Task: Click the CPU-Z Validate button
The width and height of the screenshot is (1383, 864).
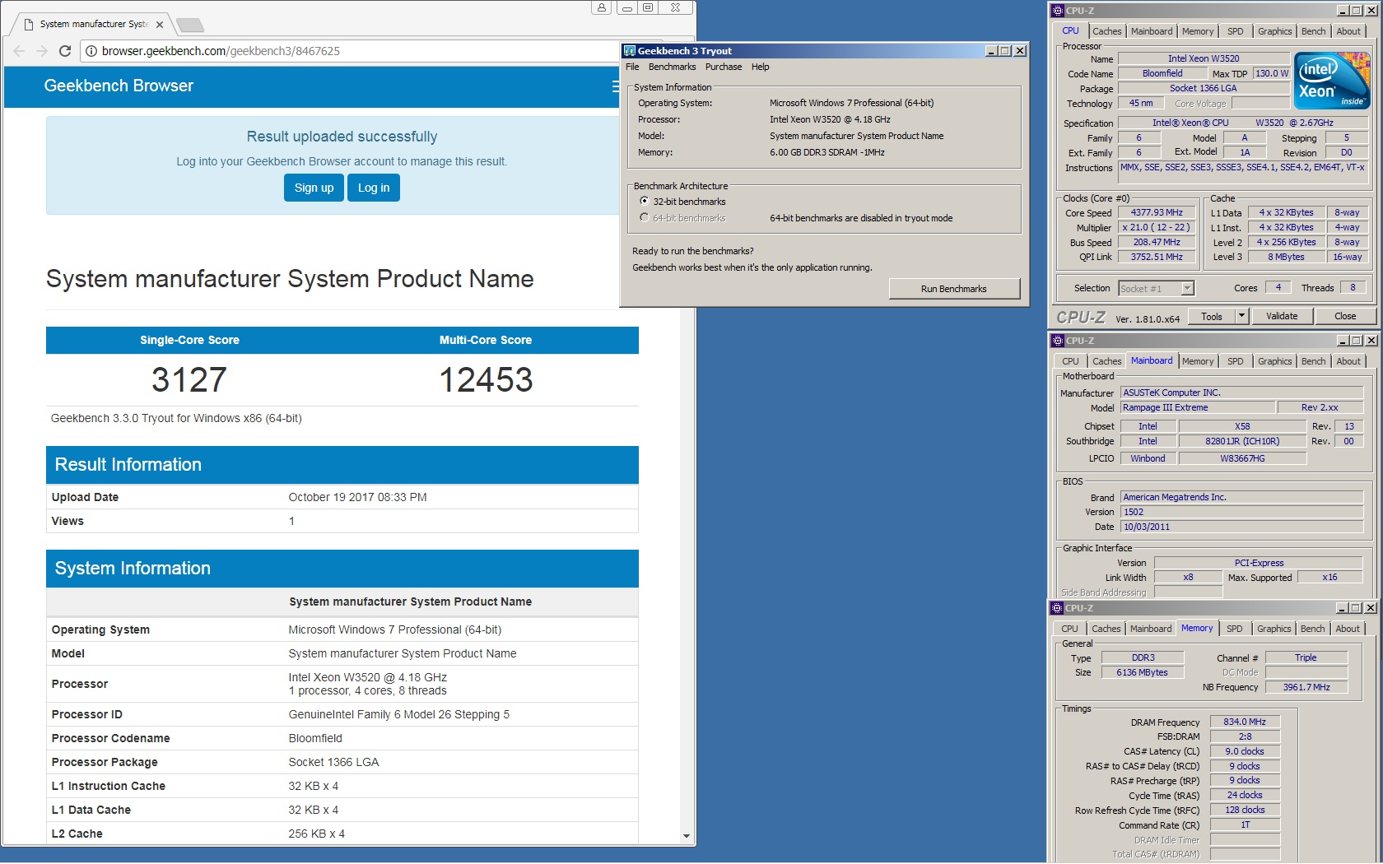Action: click(x=1282, y=316)
